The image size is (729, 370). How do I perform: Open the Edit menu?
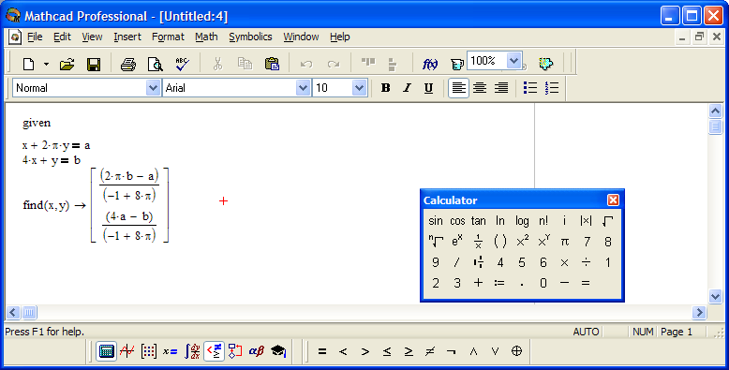pyautogui.click(x=62, y=37)
